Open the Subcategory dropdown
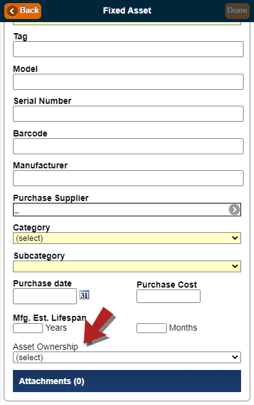Viewport: 254px width, 405px height. tap(127, 266)
